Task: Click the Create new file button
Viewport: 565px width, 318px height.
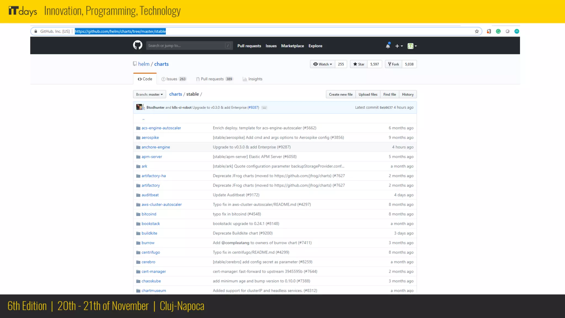Action: tap(340, 94)
